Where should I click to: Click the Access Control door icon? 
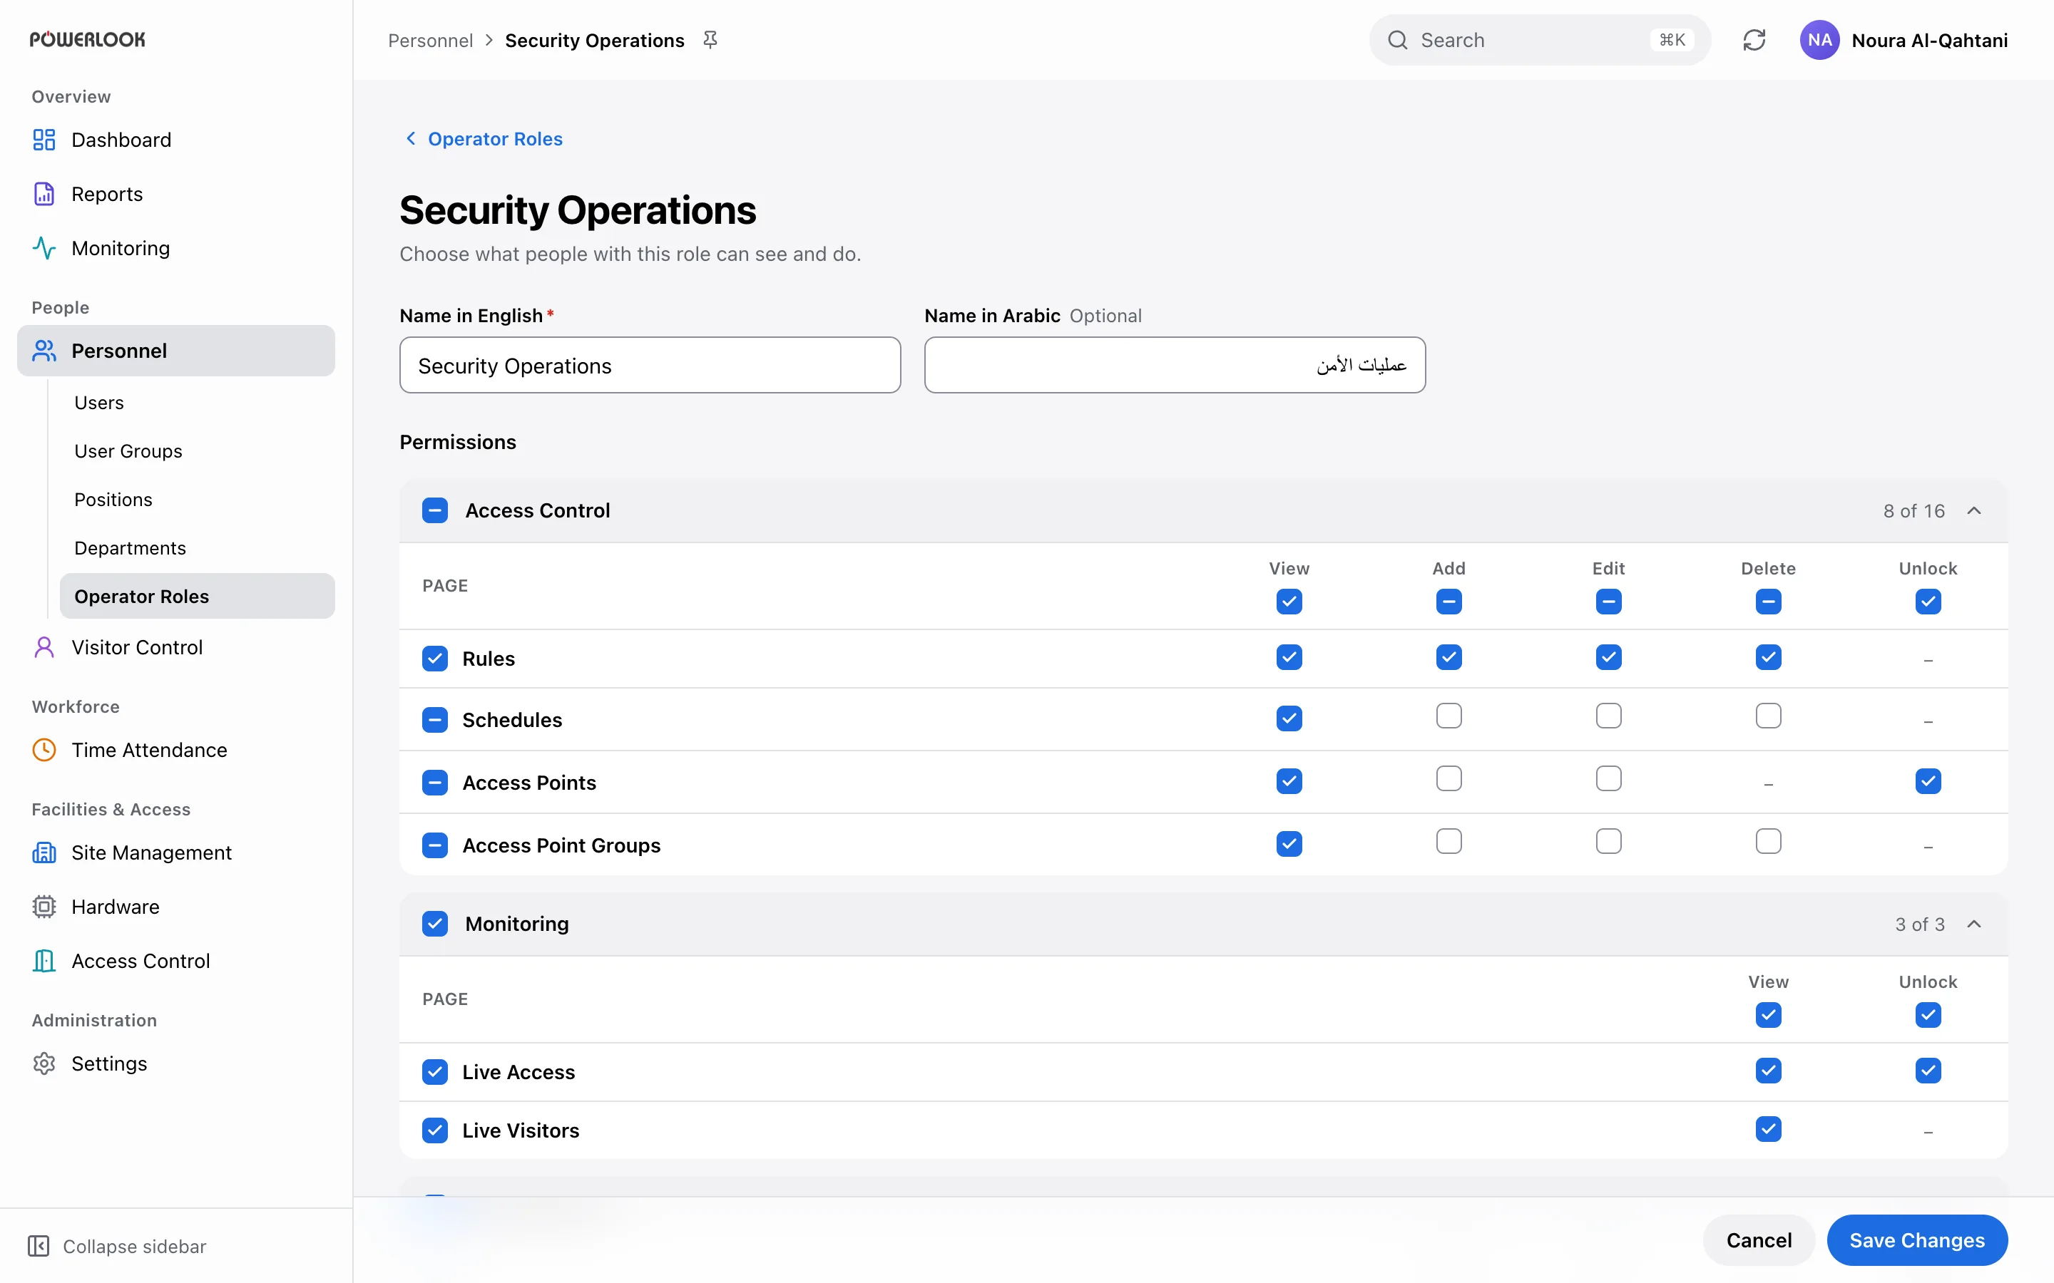pyautogui.click(x=44, y=962)
